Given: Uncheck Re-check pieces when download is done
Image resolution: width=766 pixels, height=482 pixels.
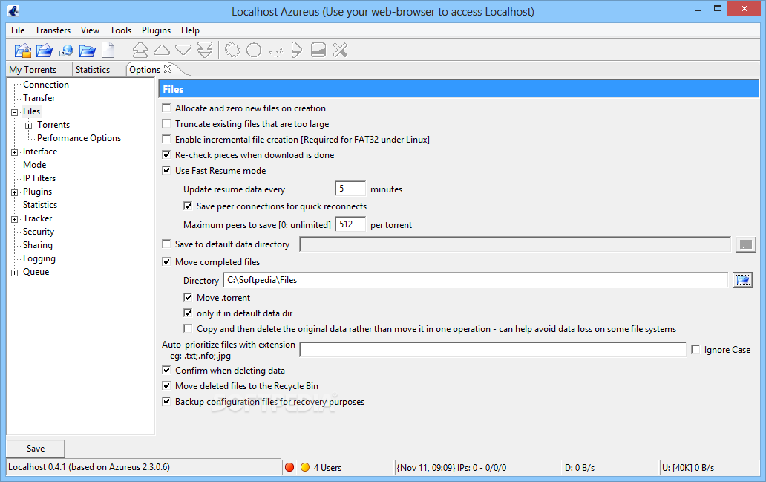Looking at the screenshot, I should coord(166,155).
